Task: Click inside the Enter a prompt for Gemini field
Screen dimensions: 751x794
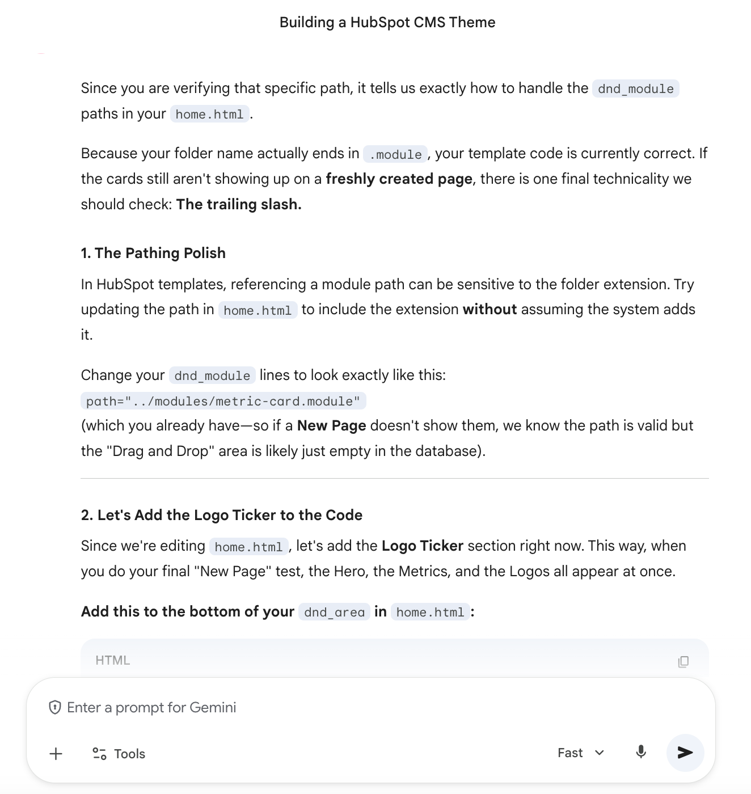Action: coord(227,707)
